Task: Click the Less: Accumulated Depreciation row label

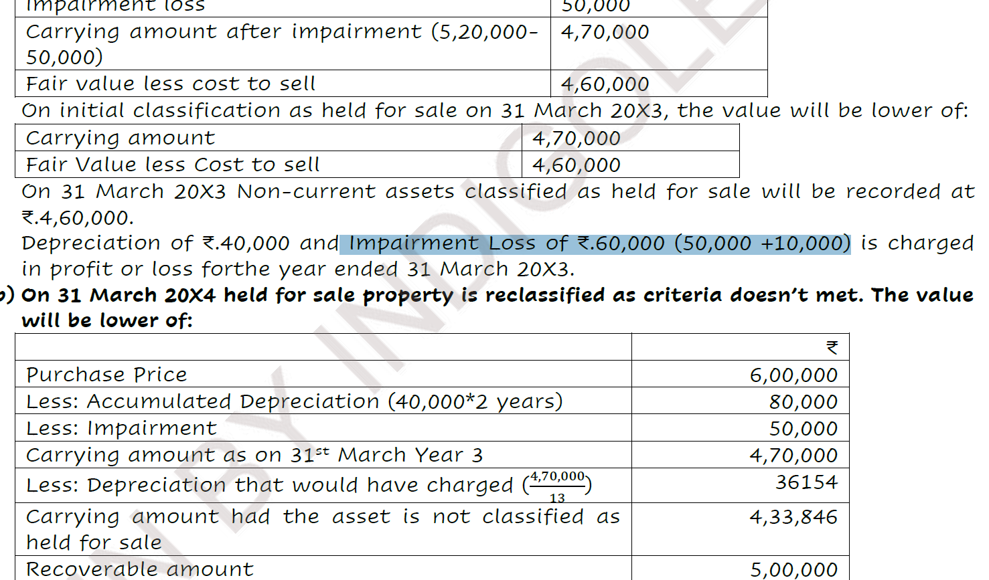Action: pyautogui.click(x=294, y=401)
